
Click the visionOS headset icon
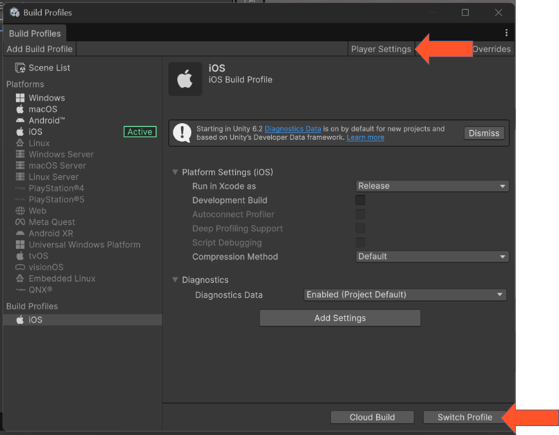(x=20, y=267)
